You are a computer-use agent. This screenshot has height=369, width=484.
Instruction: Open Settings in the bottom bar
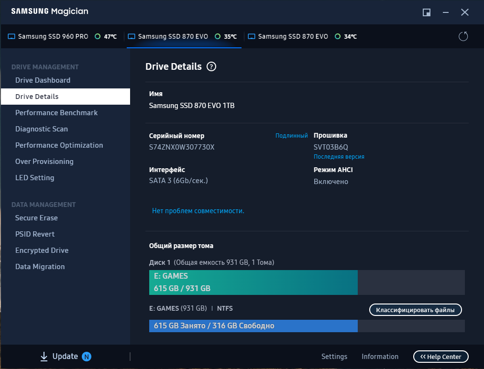[x=334, y=357]
